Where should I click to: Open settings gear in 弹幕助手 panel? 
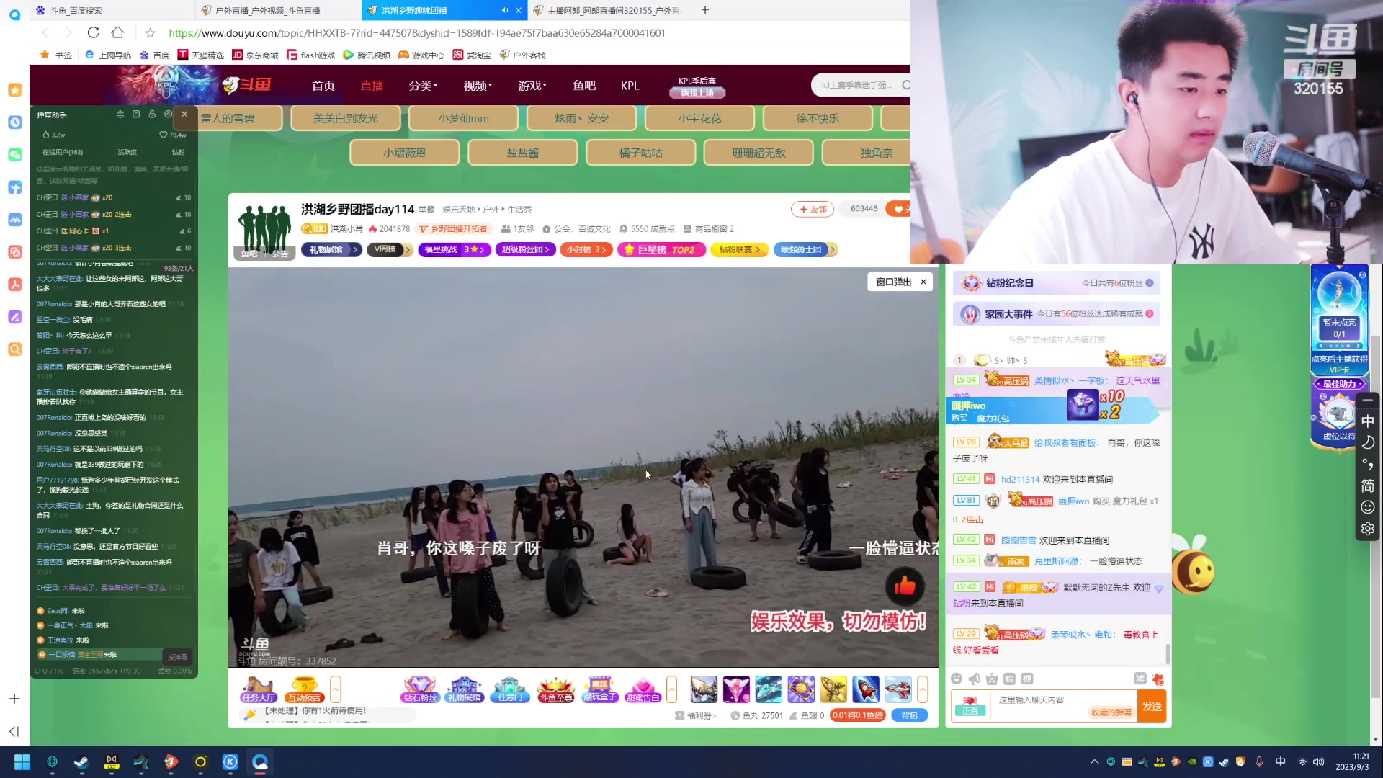[168, 115]
